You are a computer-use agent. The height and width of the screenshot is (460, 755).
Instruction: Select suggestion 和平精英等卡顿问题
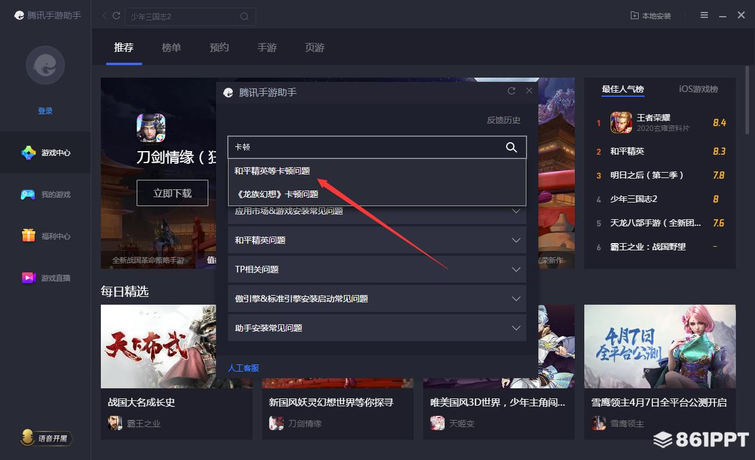click(x=377, y=171)
